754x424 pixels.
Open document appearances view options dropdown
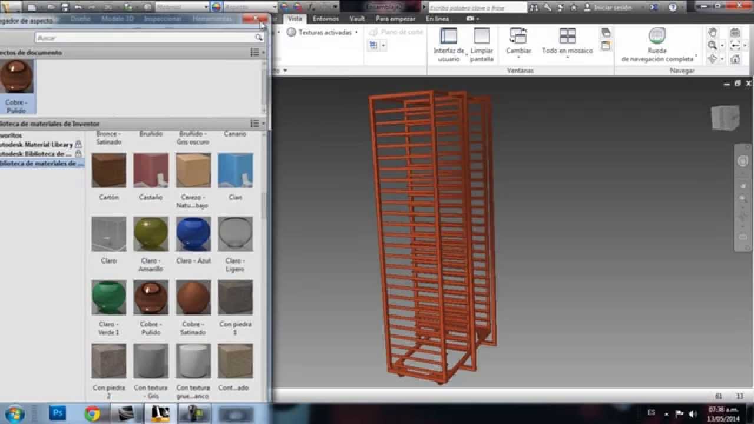257,52
